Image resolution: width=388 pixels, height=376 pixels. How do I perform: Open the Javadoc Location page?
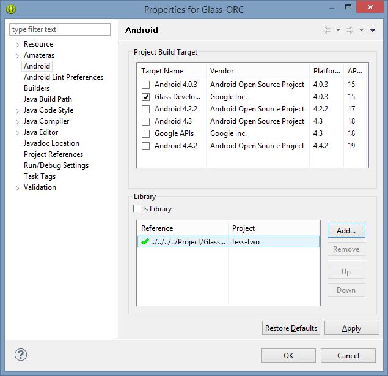click(x=51, y=143)
